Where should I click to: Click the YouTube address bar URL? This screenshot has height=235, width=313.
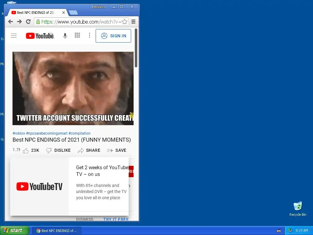click(81, 22)
